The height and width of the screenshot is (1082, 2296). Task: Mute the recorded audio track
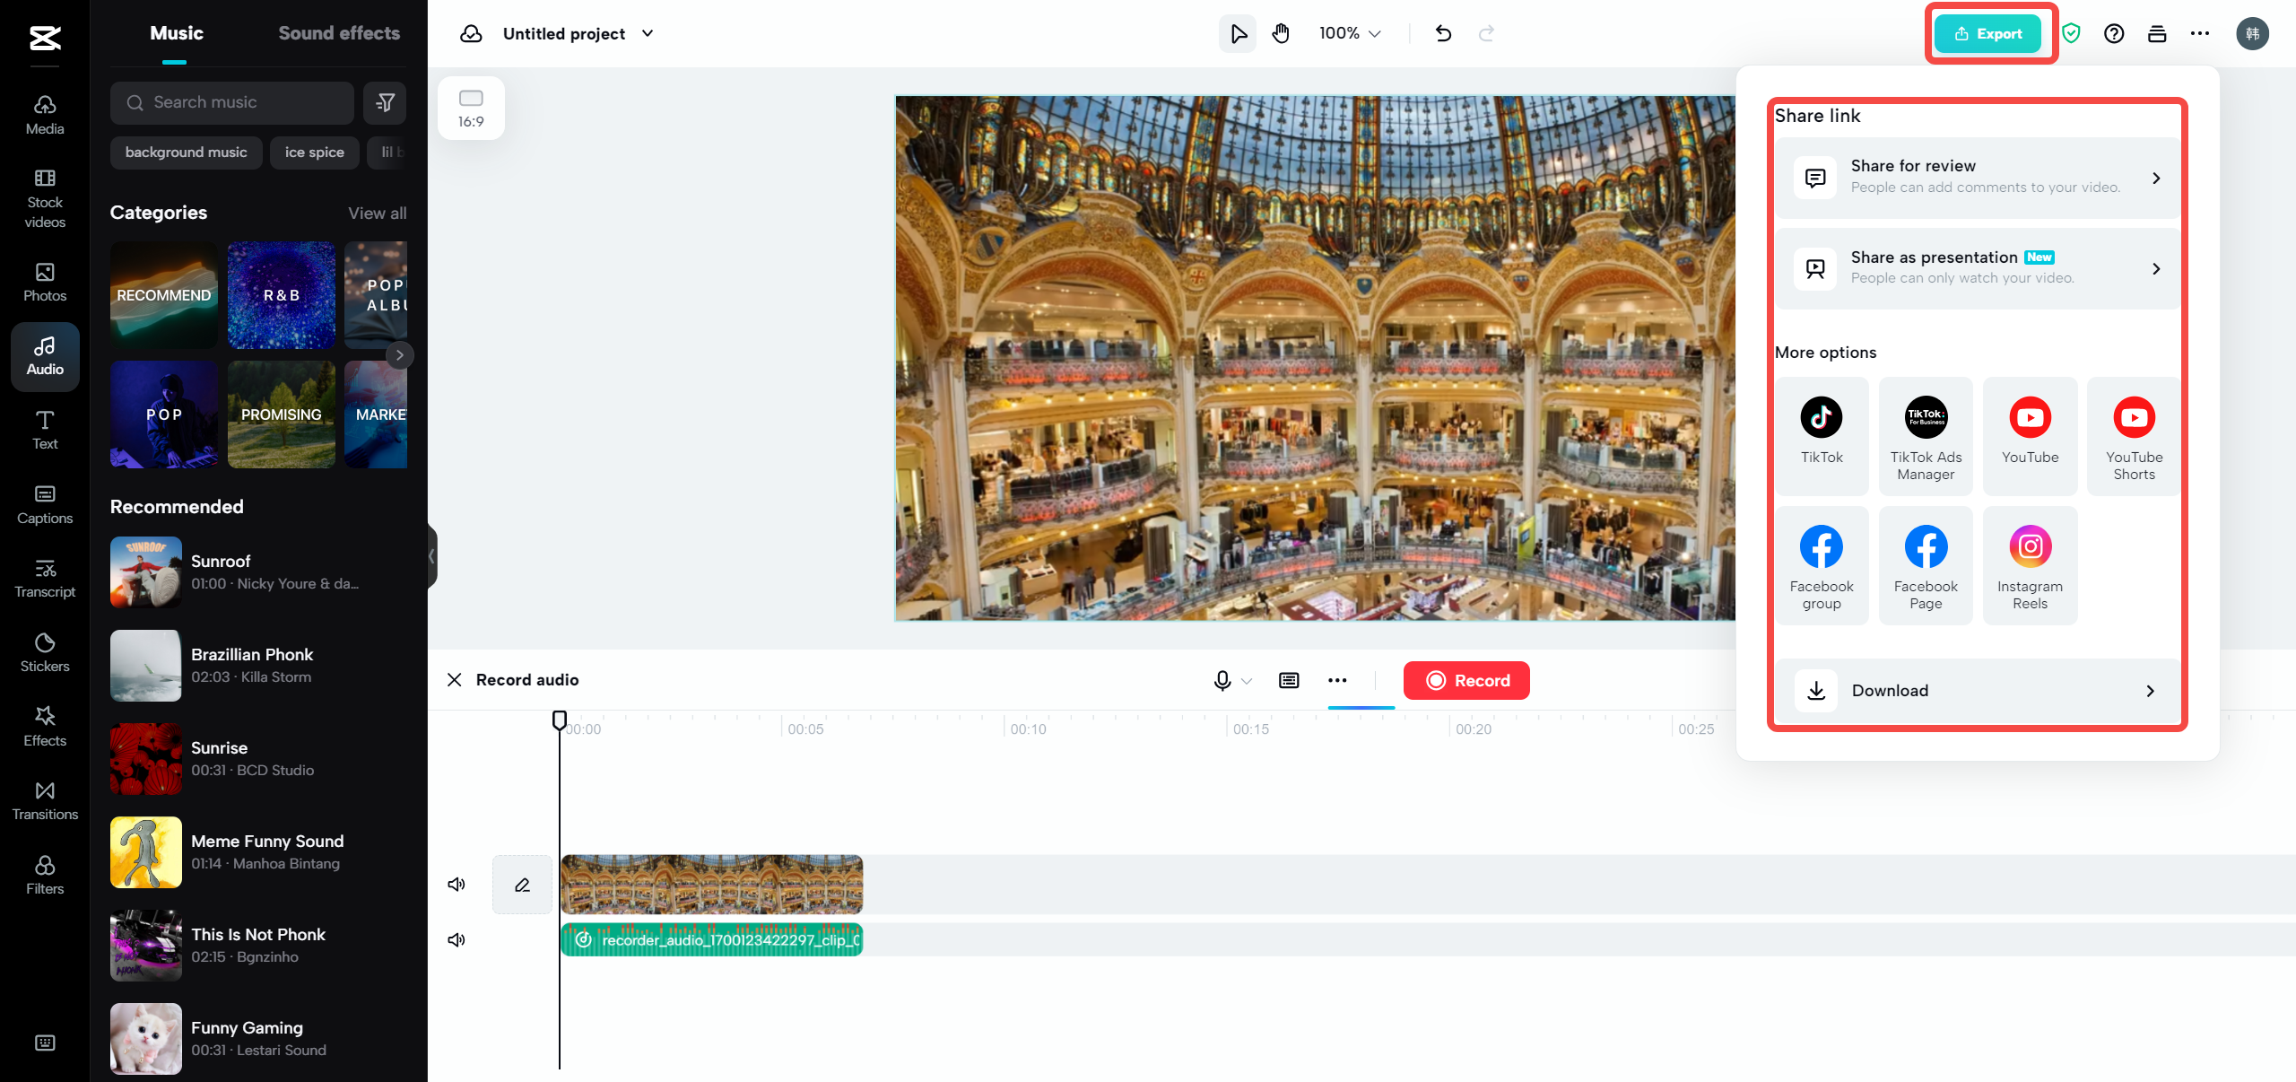tap(457, 939)
